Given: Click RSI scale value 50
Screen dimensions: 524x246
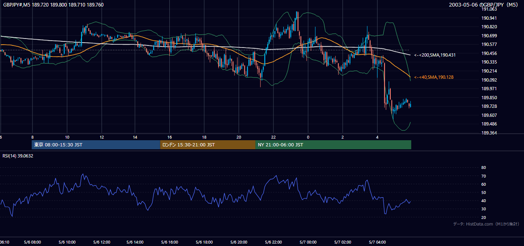Looking at the screenshot, I should 483,192.
